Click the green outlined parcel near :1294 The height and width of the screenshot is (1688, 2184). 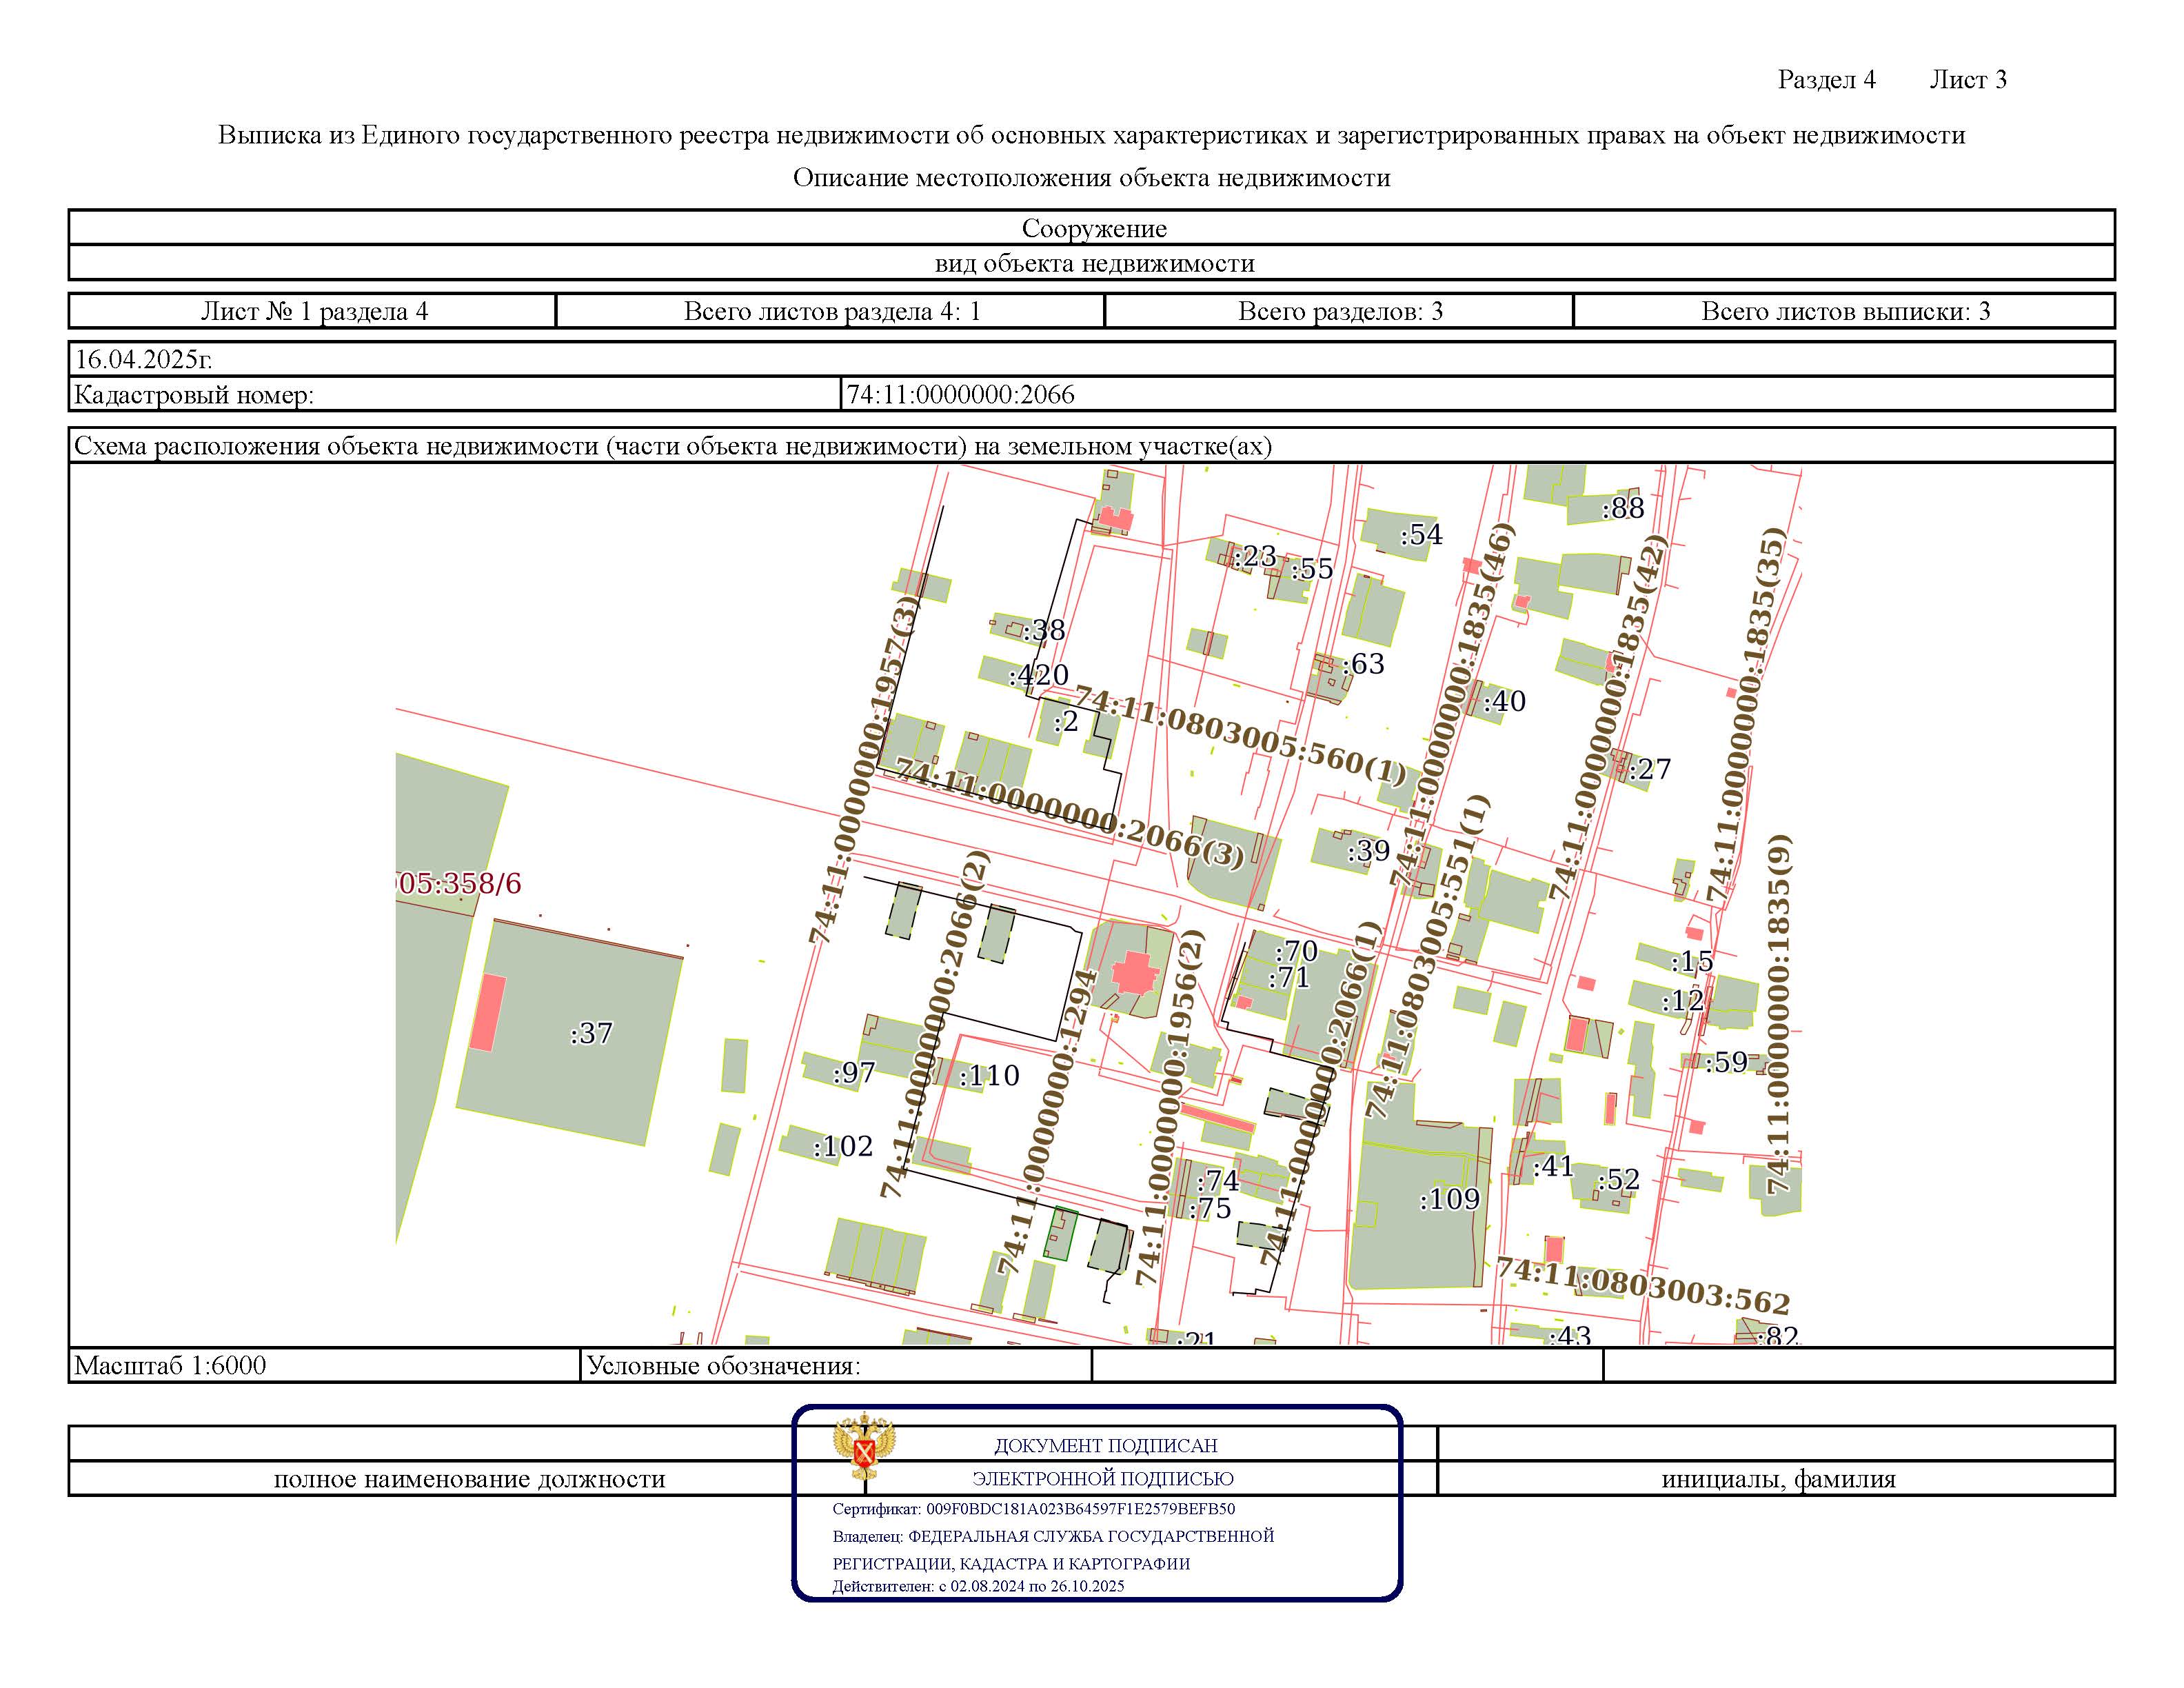(x=1060, y=1233)
